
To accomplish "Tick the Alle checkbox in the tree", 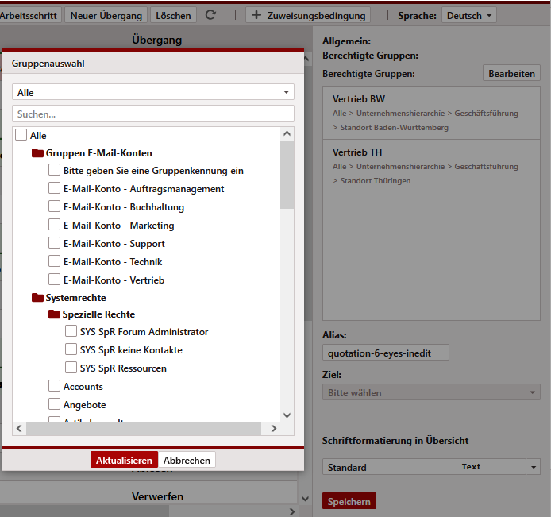I will [x=21, y=136].
